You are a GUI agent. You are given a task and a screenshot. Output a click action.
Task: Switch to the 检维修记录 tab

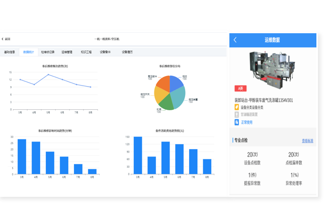(48, 52)
